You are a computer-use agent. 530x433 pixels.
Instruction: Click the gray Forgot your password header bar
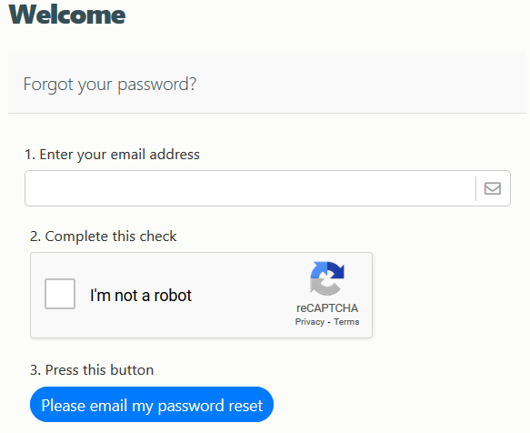[x=267, y=83]
